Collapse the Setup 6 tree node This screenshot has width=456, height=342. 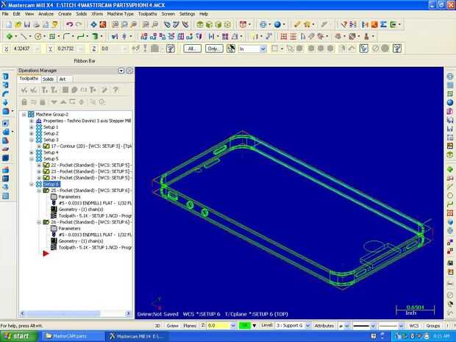tap(32, 184)
